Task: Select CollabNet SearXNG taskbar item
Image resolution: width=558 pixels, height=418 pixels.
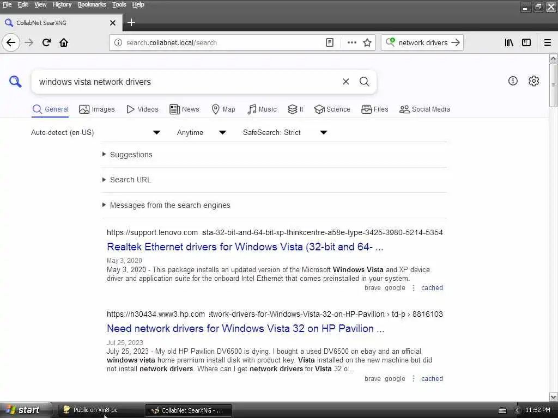Action: pos(188,410)
